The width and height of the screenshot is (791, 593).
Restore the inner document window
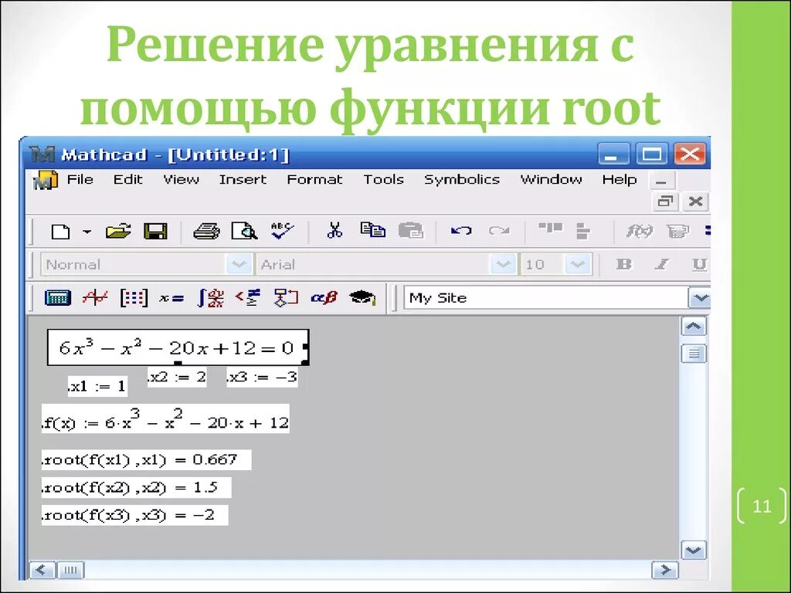click(665, 202)
